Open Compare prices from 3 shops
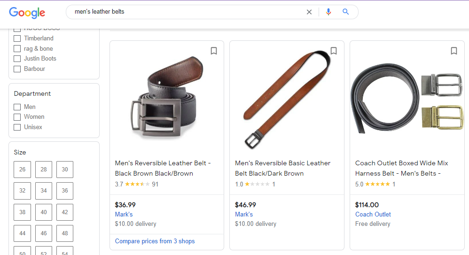Viewport: 469px width, 255px height. (x=155, y=241)
